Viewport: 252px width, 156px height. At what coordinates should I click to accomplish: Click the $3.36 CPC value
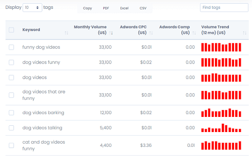point(146,145)
